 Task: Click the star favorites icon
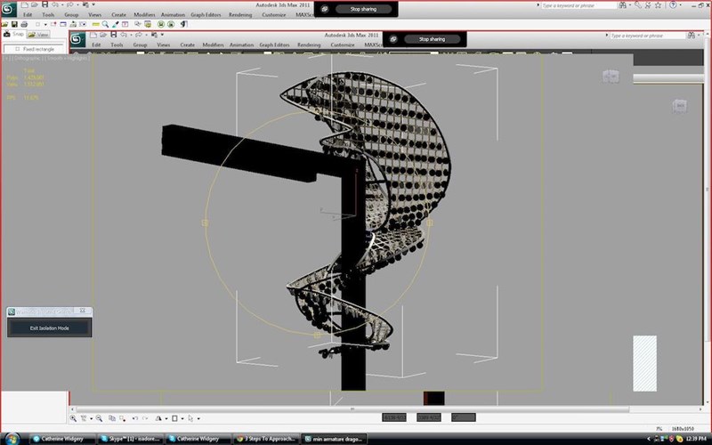pyautogui.click(x=658, y=5)
